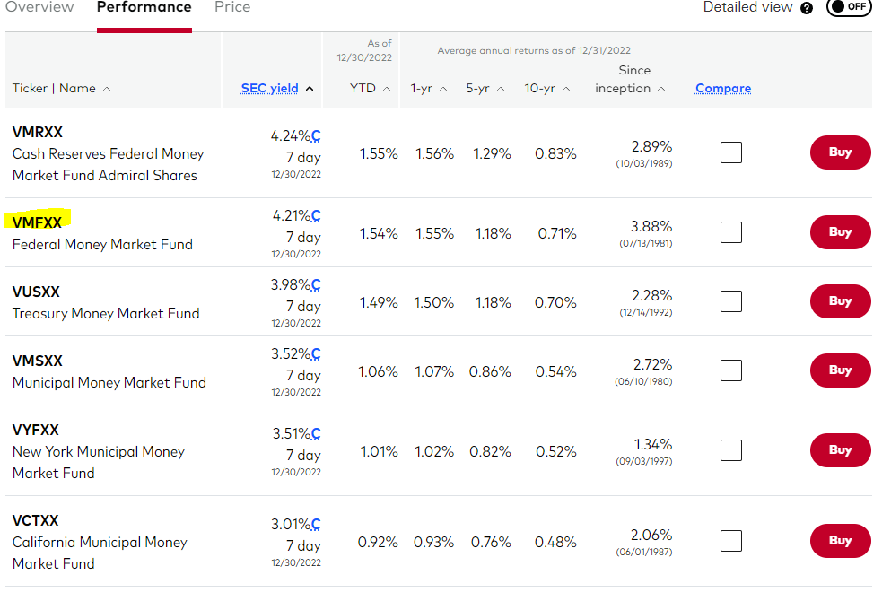Click the 4.21% SEC yield value
The width and height of the screenshot is (891, 601).
(x=292, y=216)
